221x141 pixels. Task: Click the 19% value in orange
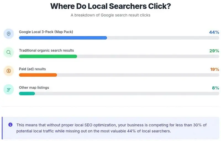[x=215, y=69]
